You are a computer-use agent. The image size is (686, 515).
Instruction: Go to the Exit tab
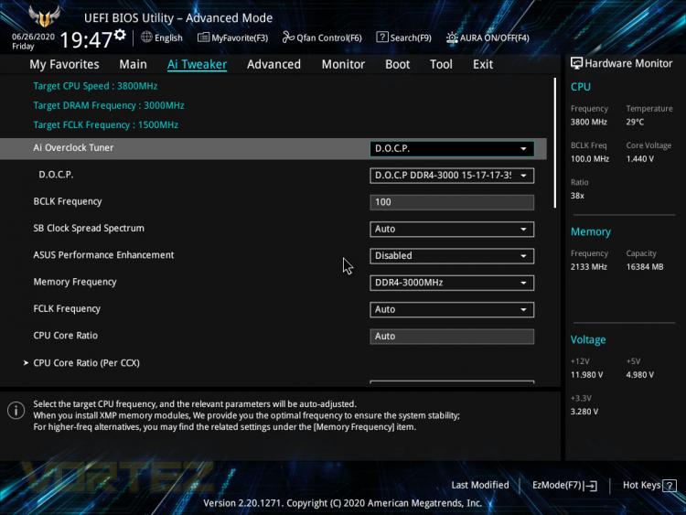483,64
